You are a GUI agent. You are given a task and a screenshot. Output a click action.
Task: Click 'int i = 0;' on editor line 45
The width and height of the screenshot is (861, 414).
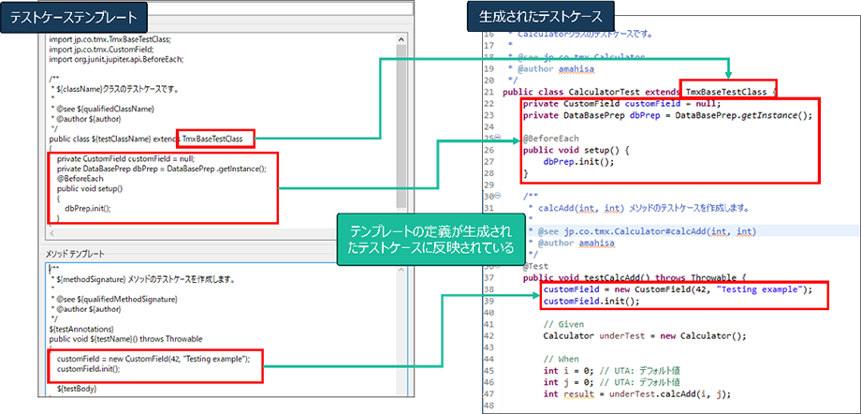[x=568, y=371]
